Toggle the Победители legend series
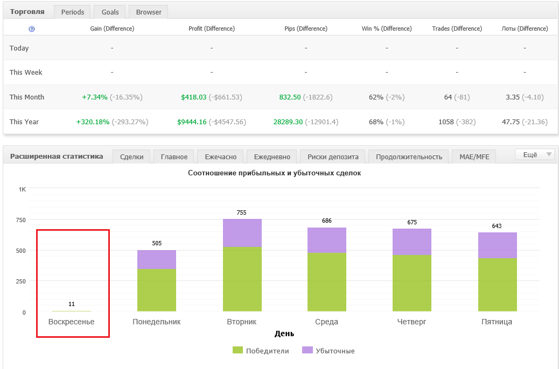The image size is (559, 369). (261, 351)
